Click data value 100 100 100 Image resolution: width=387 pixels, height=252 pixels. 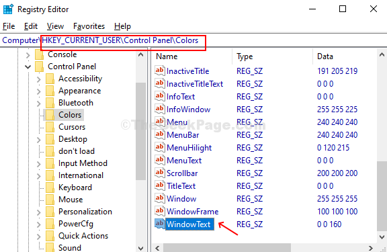337,212
